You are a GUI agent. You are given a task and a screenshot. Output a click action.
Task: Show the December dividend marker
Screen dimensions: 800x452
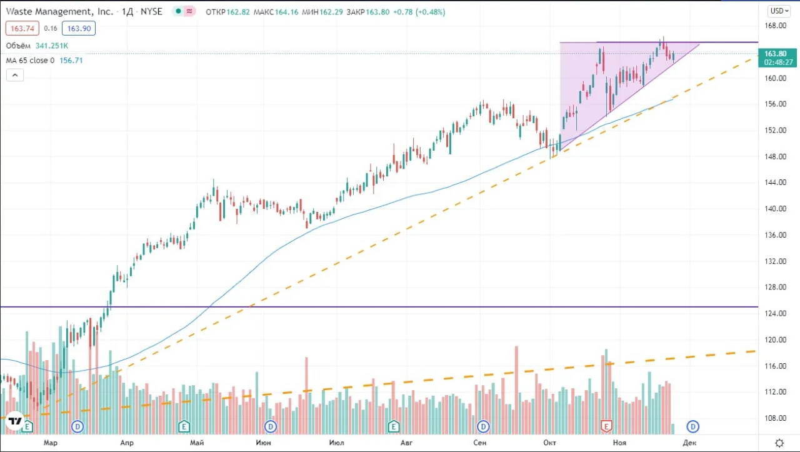[692, 426]
